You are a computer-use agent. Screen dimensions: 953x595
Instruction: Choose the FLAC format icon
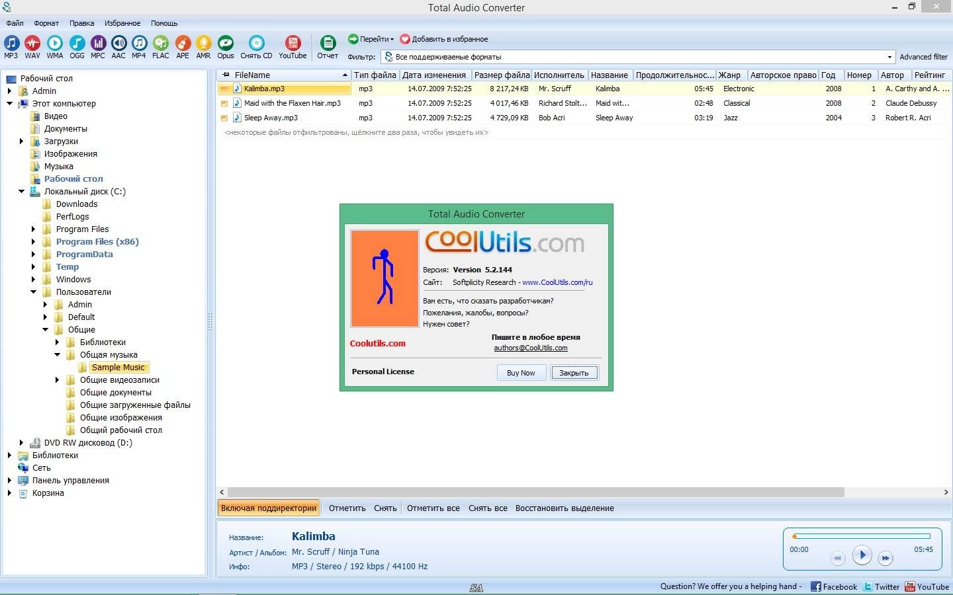tap(161, 47)
